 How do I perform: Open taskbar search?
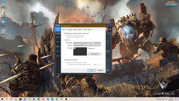coord(7,99)
